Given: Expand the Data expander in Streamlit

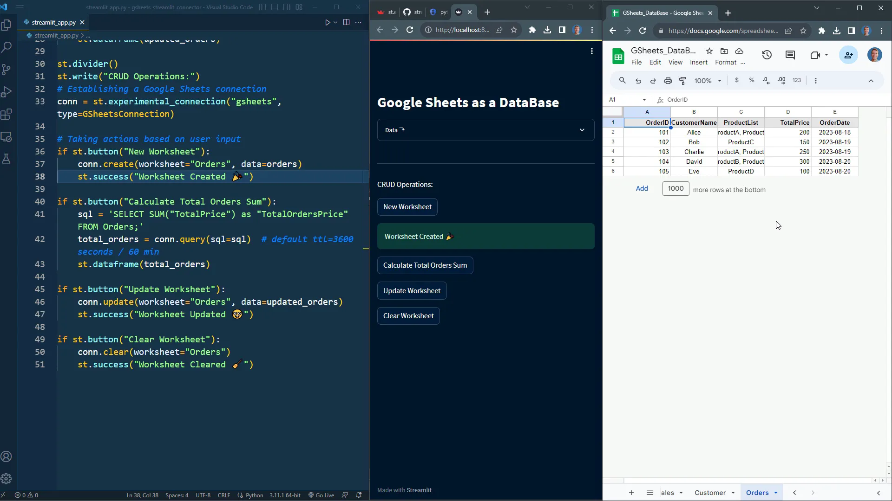Looking at the screenshot, I should click(x=485, y=130).
